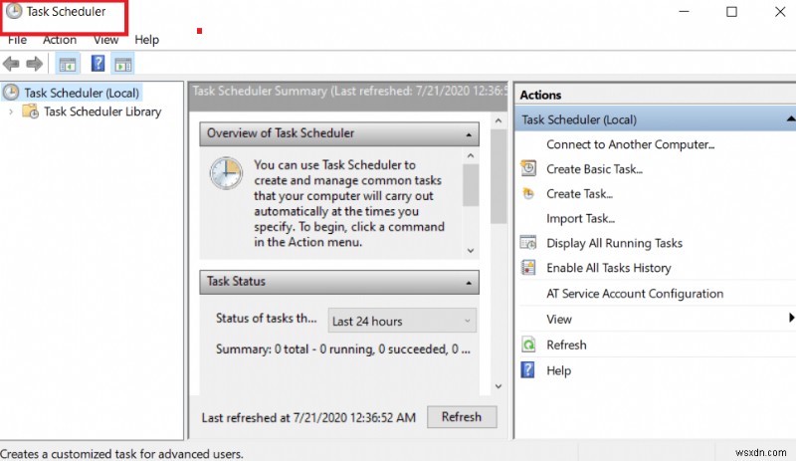Open the Action menu
This screenshot has height=461, width=796.
pos(60,40)
